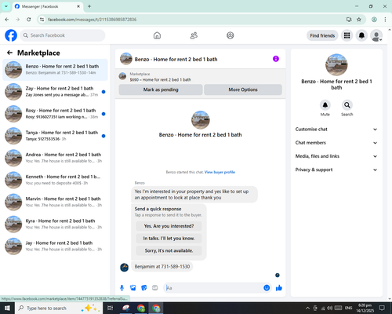Image resolution: width=392 pixels, height=314 pixels.
Task: Click the Windows 'Type here to search' box
Action: click(x=58, y=308)
